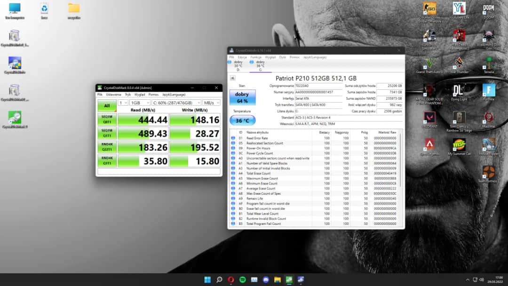508x286 pixels.
Task: Select the SEQ1M Q8T1 test button
Action: click(x=107, y=120)
